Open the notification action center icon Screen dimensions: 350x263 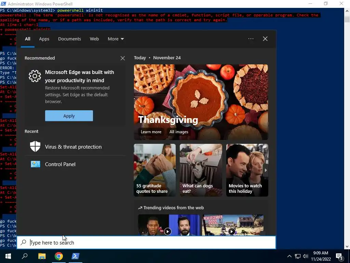pos(339,256)
